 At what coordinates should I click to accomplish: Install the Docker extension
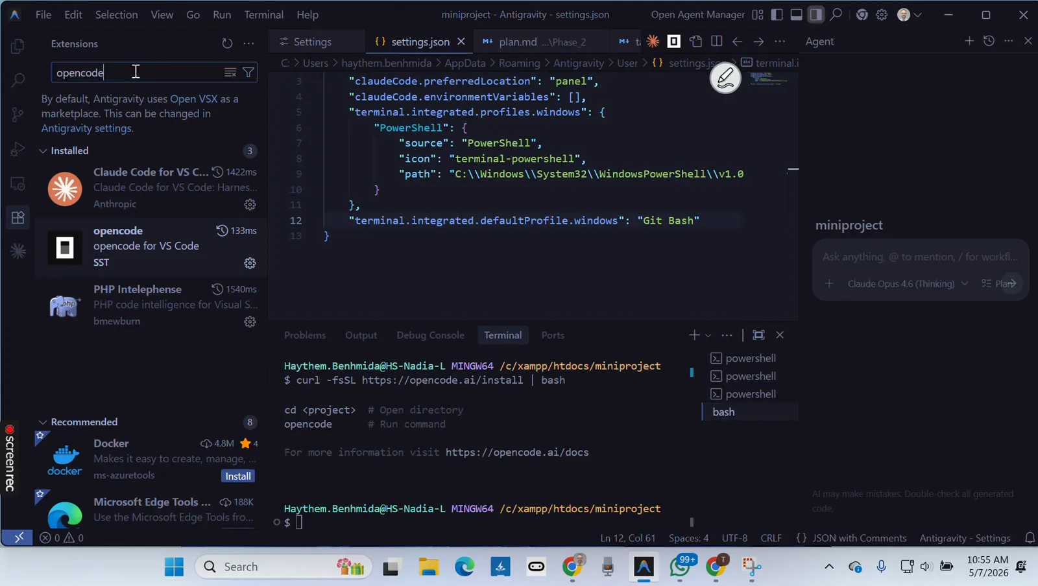click(238, 476)
